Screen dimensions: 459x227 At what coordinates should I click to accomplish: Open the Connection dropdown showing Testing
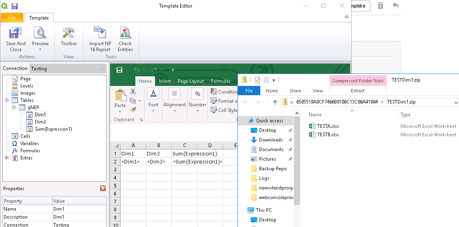coord(68,69)
